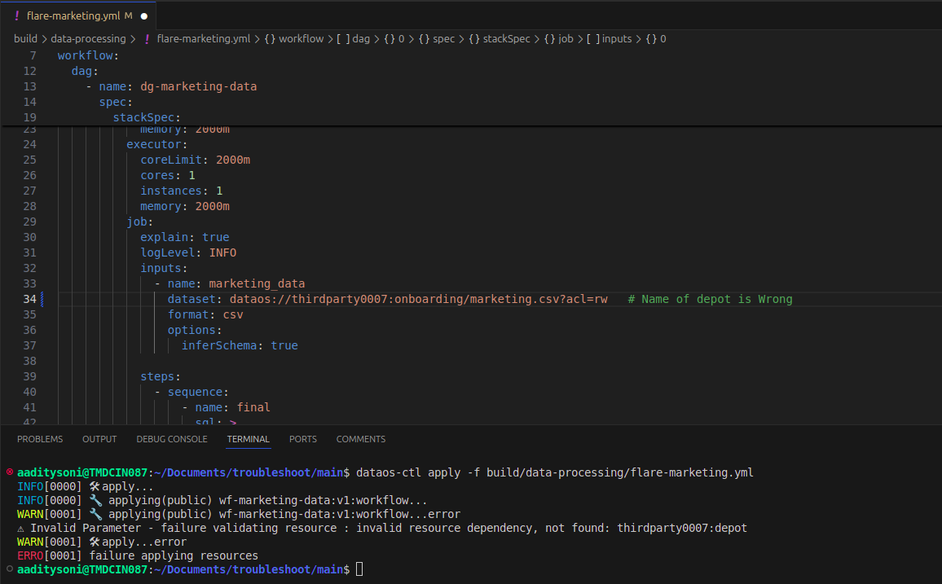The width and height of the screenshot is (942, 584).
Task: Select the flare-marketing.yml editor tab
Action: [x=78, y=15]
